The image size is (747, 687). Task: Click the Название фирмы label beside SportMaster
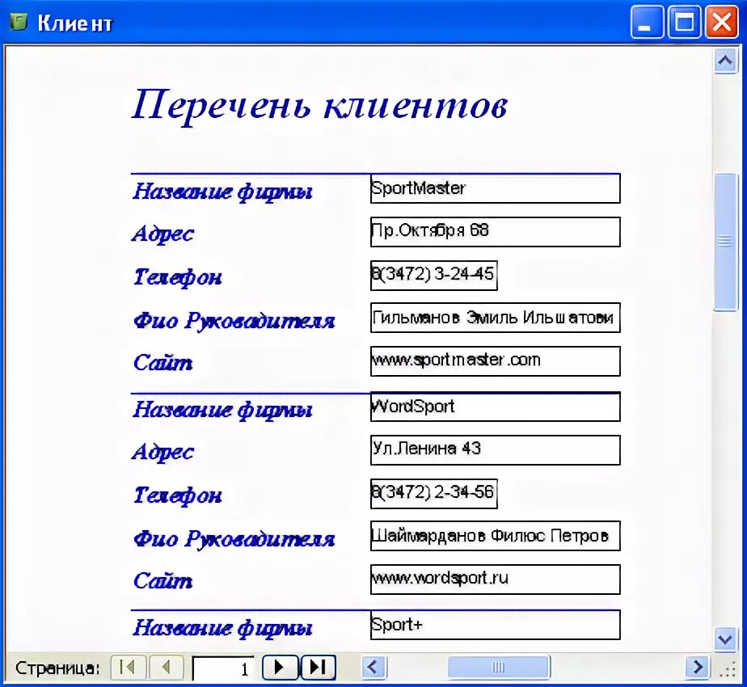pyautogui.click(x=222, y=192)
